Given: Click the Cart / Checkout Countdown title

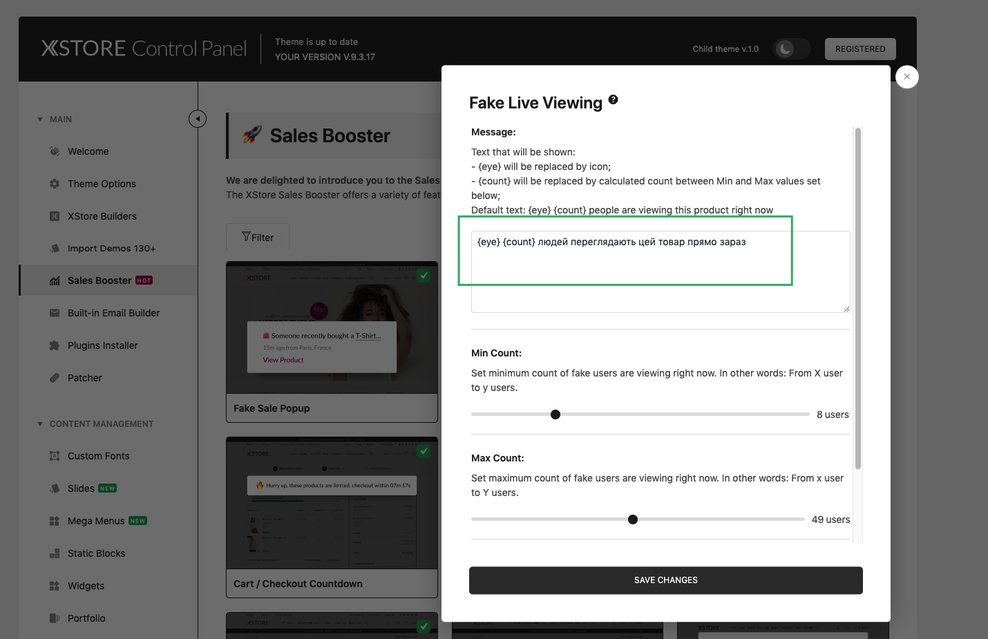Looking at the screenshot, I should tap(298, 584).
